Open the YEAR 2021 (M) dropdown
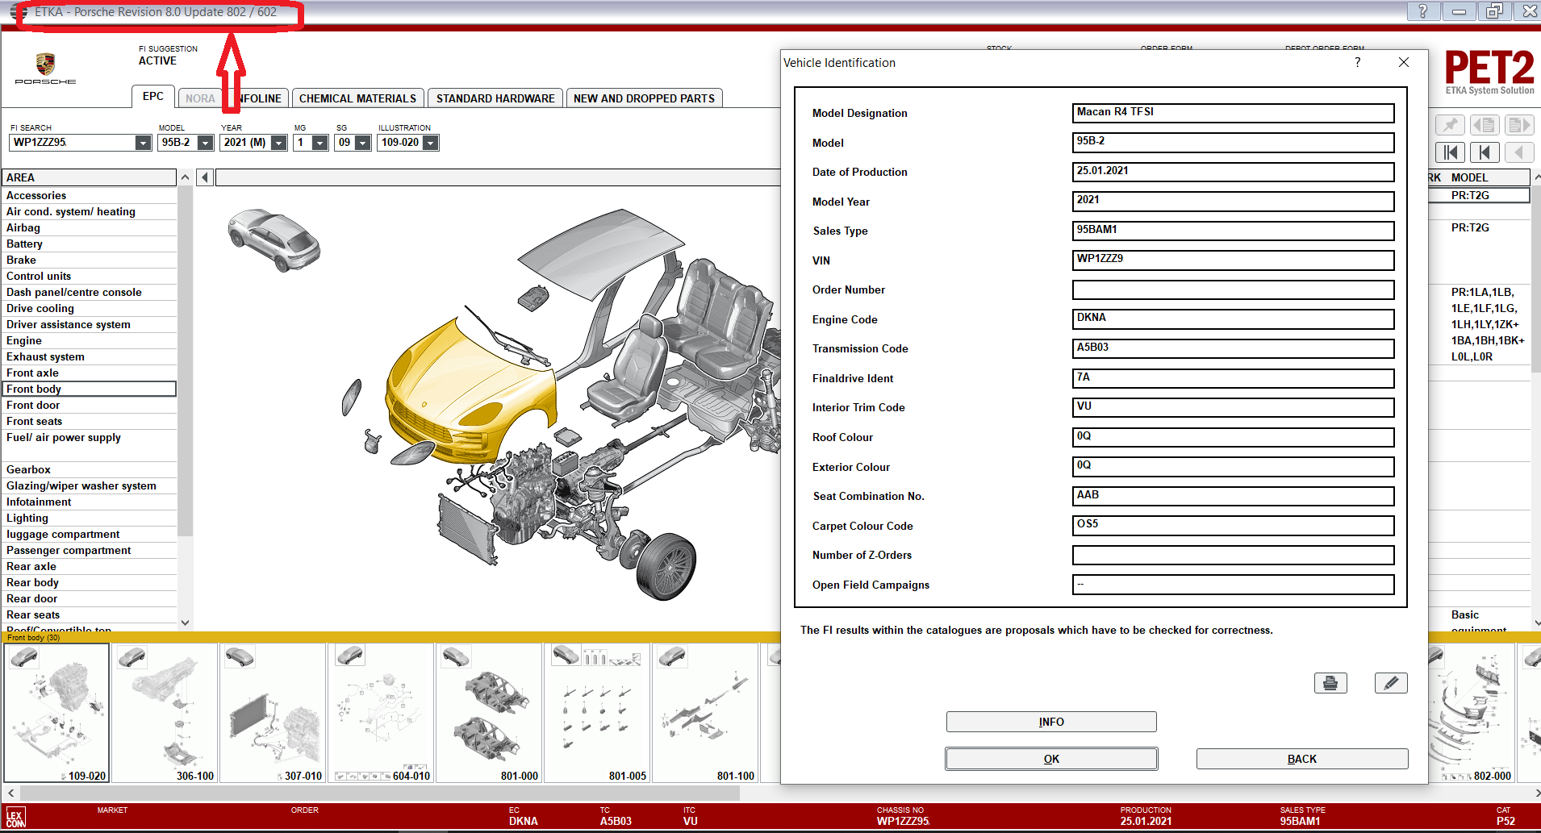This screenshot has height=833, width=1541. [279, 143]
